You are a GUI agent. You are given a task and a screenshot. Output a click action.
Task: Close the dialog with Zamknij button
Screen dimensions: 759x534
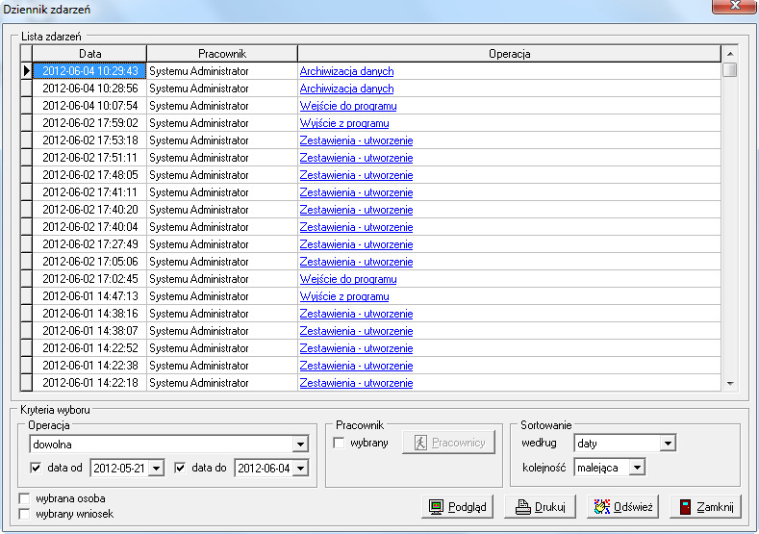click(x=706, y=507)
